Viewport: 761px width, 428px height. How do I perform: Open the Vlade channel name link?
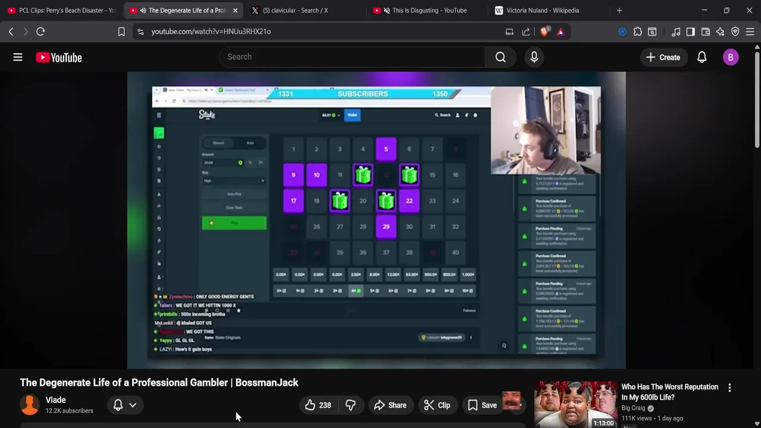point(56,400)
